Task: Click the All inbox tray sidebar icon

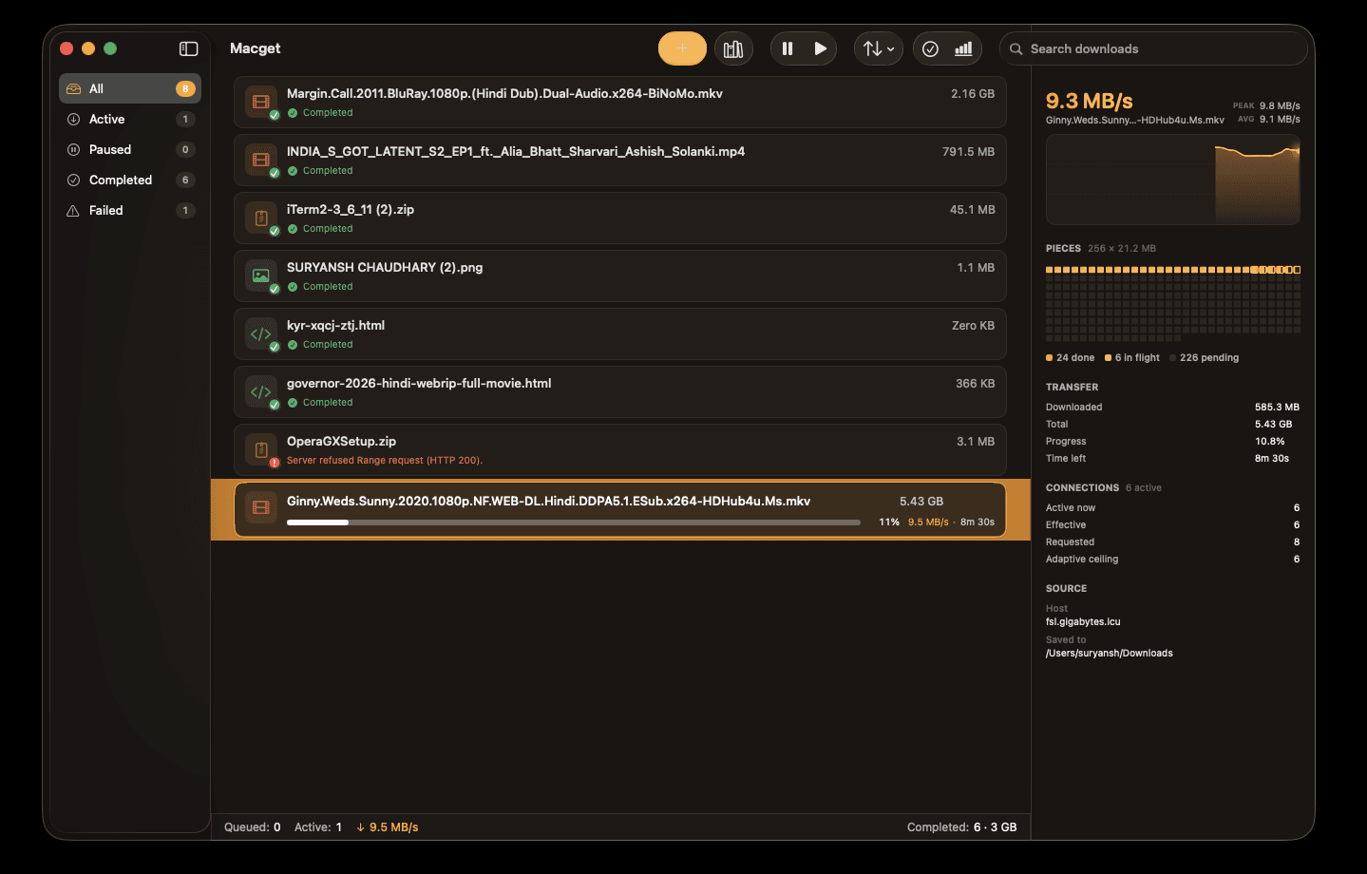Action: [73, 88]
